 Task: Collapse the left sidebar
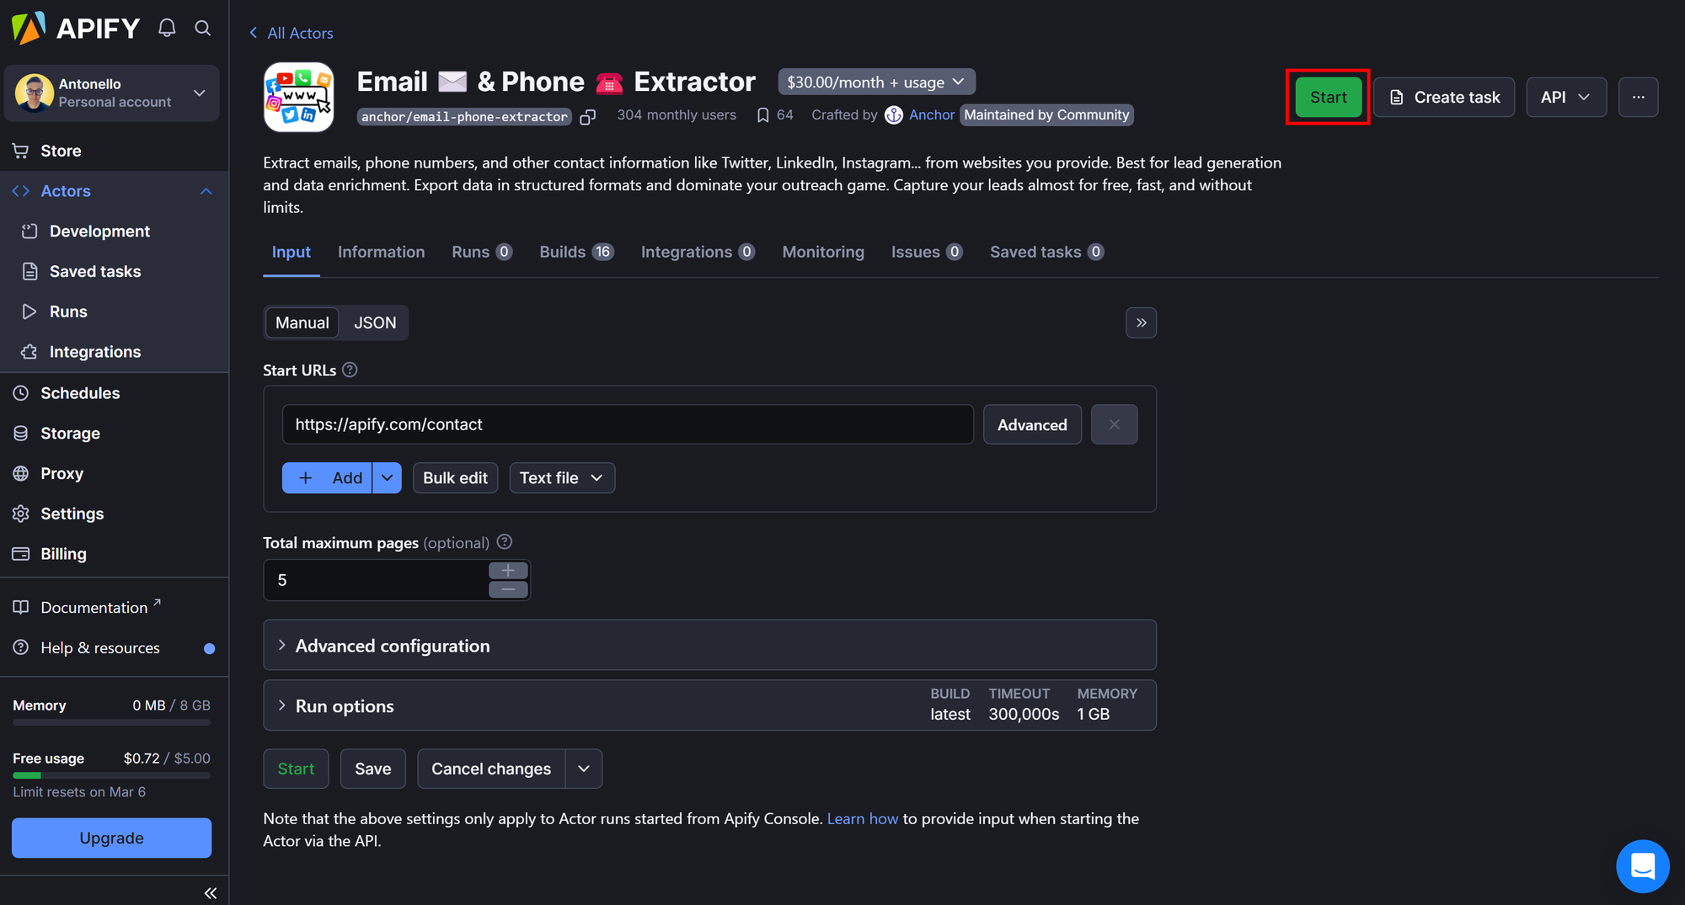tap(210, 892)
